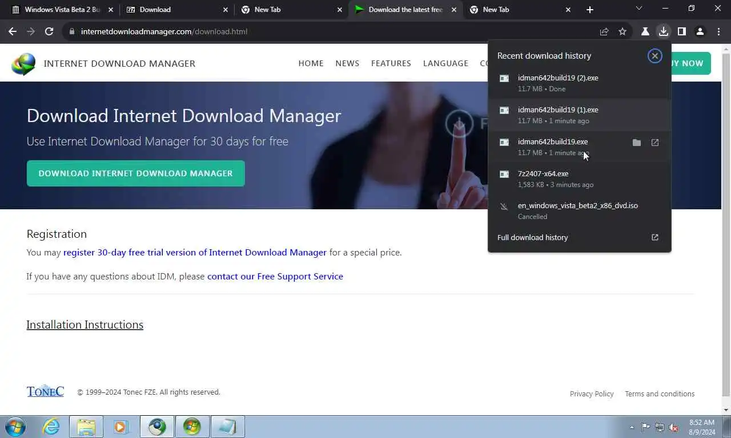Screen dimensions: 731x438
Task: Open Windows Media Player from taskbar
Action: point(121,427)
